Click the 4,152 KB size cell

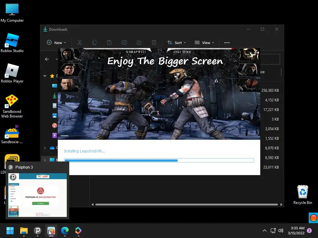click(x=272, y=100)
